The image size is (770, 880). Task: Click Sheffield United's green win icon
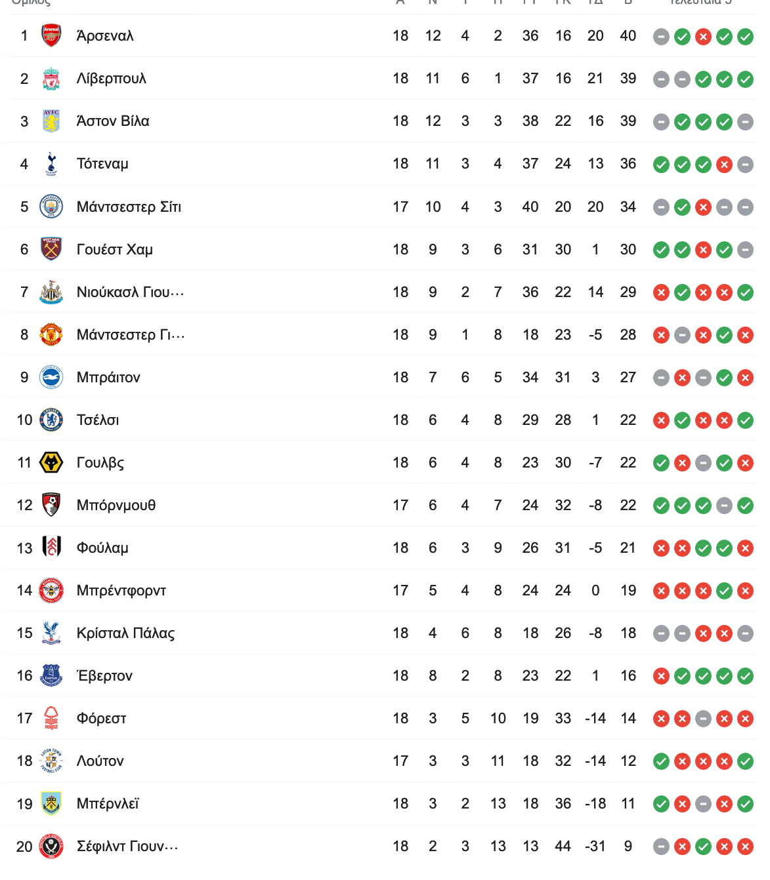[703, 847]
